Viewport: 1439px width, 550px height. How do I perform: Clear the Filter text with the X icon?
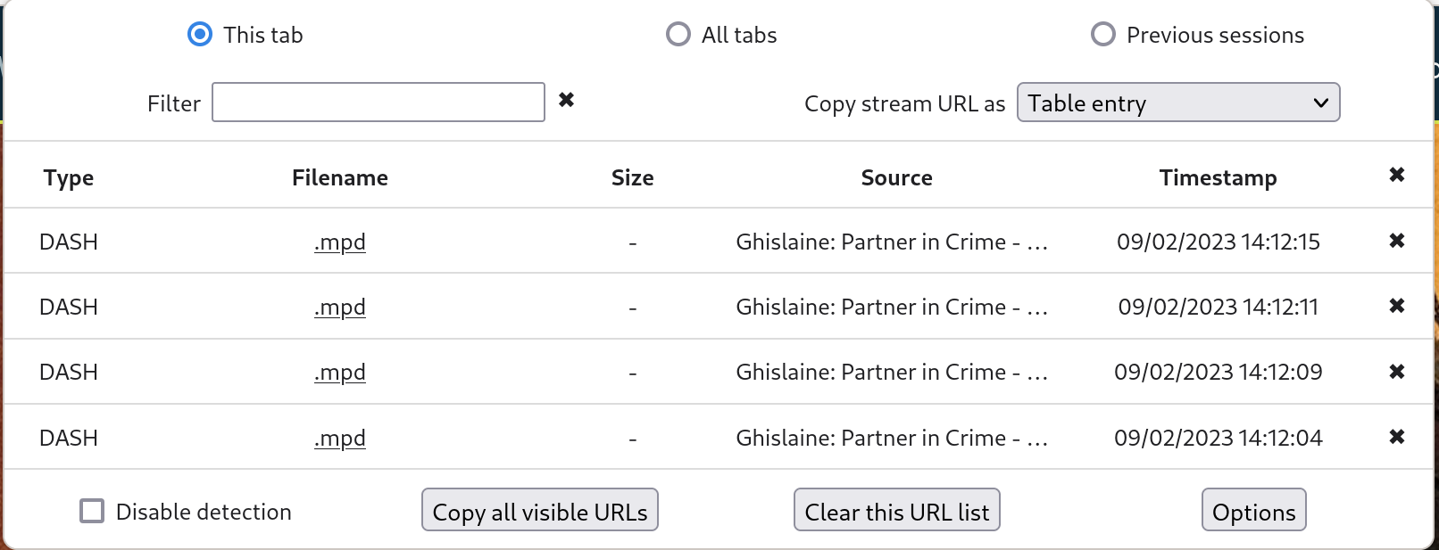[566, 100]
